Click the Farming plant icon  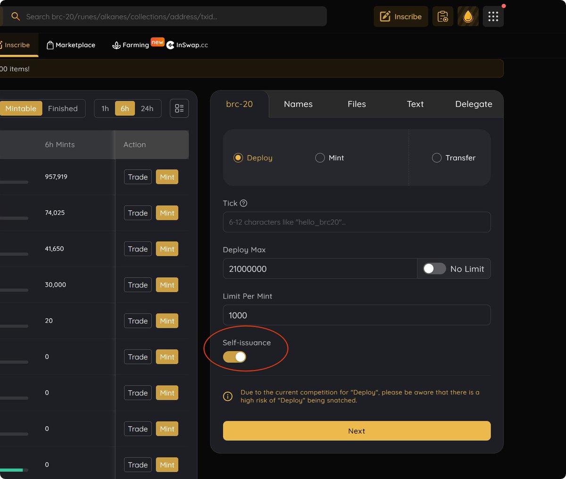pyautogui.click(x=117, y=45)
